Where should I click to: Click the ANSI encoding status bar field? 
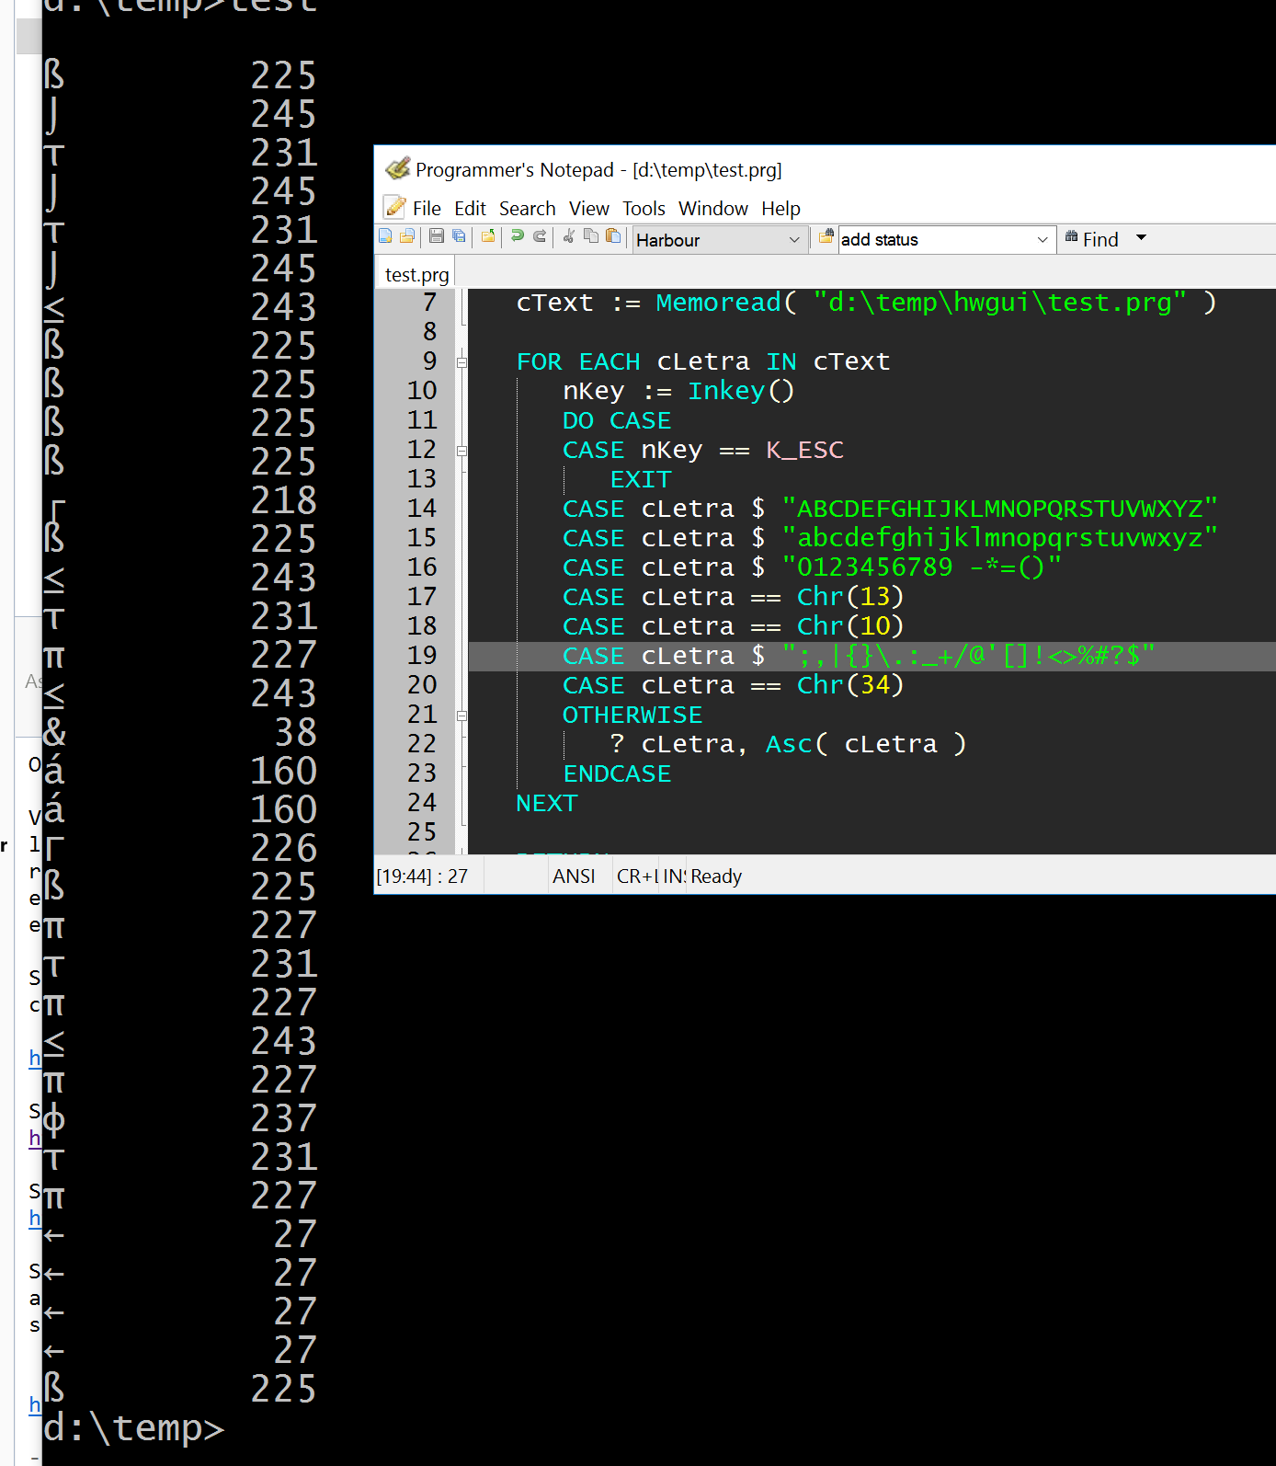574,876
